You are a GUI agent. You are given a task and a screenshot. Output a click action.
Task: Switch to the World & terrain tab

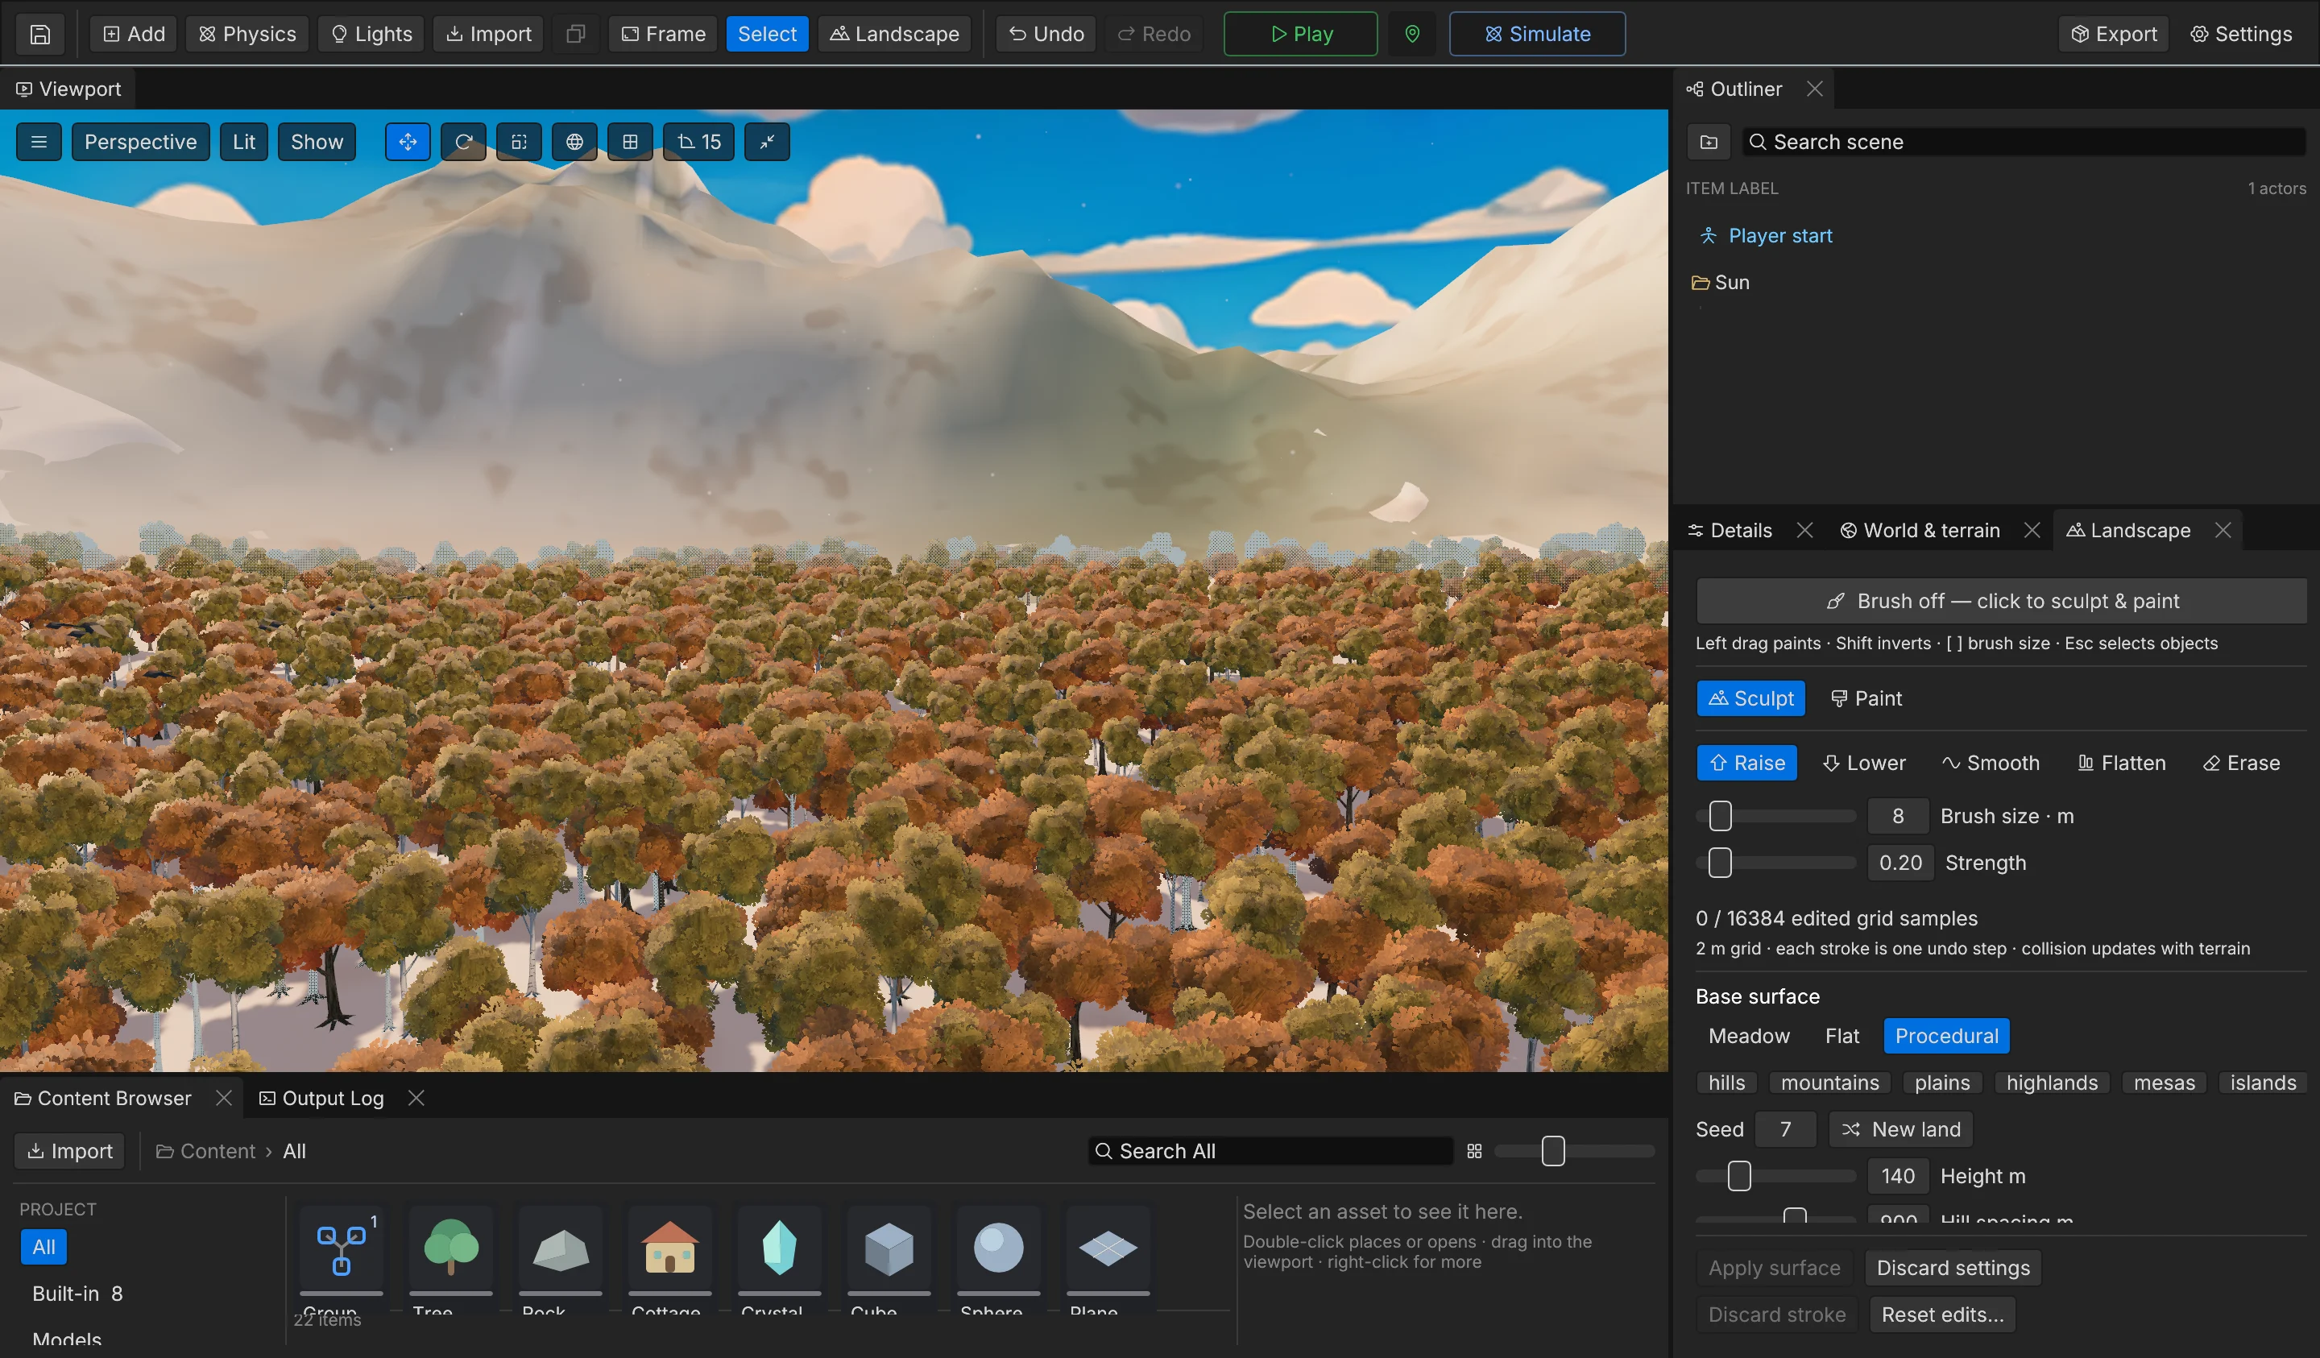1920,530
